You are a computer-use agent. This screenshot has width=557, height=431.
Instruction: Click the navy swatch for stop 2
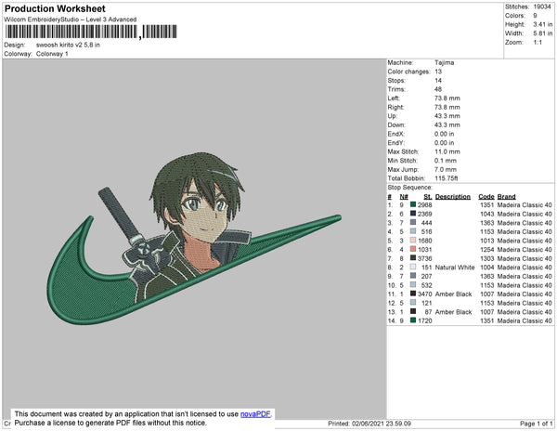coord(413,214)
